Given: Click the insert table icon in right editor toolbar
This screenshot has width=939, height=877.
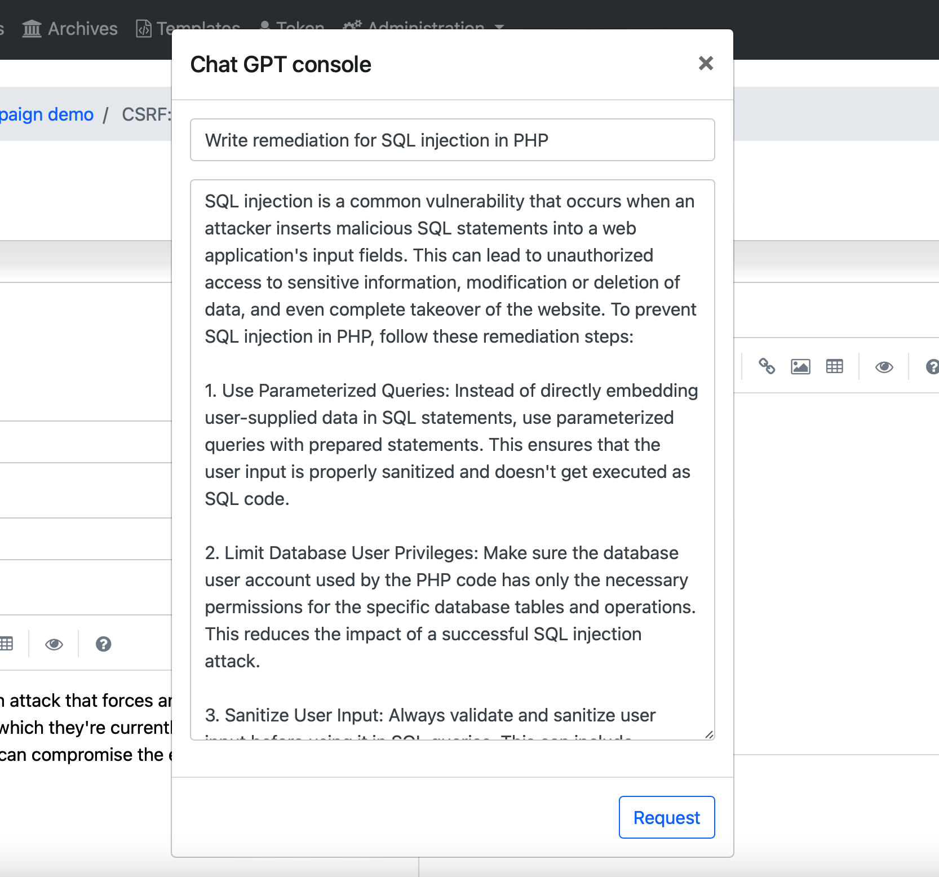Looking at the screenshot, I should [x=834, y=367].
